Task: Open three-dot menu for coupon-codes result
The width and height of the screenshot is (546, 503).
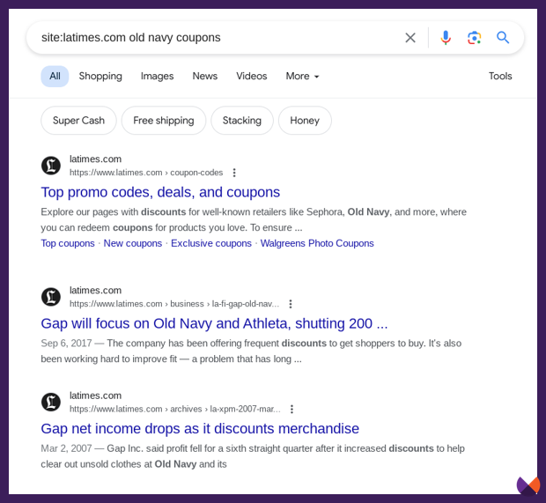Action: click(234, 173)
